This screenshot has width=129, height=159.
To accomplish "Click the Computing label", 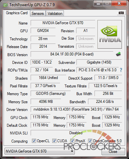I will pyautogui.click(x=19, y=141).
